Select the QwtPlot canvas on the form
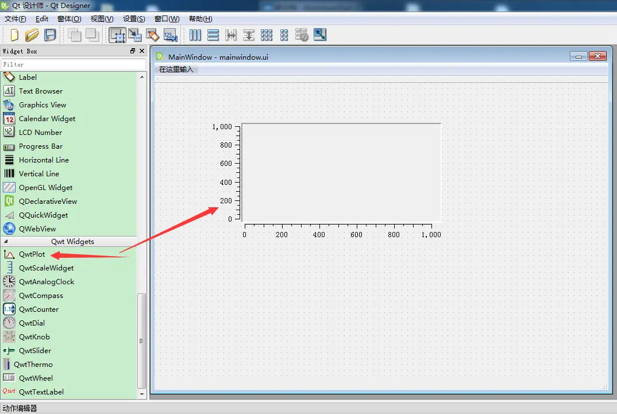 click(341, 173)
